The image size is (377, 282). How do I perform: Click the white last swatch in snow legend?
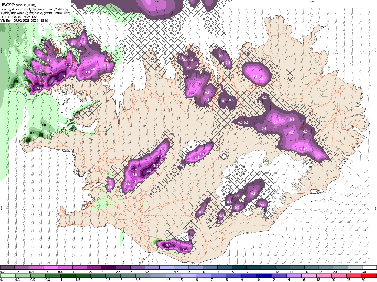(x=369, y=268)
